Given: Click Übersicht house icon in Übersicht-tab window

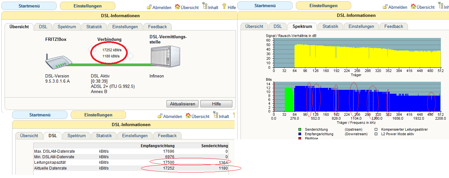Looking at the screenshot, I should click(178, 6).
